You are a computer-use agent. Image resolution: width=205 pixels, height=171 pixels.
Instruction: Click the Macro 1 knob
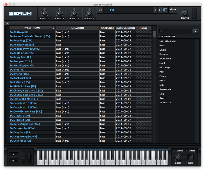(x=44, y=13)
